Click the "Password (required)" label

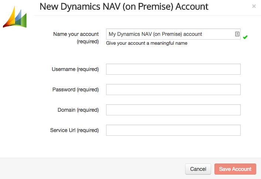click(x=75, y=89)
